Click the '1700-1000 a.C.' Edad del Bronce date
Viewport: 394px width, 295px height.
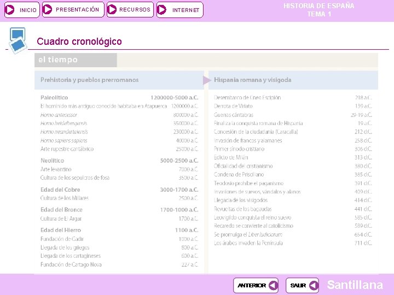[x=179, y=210]
